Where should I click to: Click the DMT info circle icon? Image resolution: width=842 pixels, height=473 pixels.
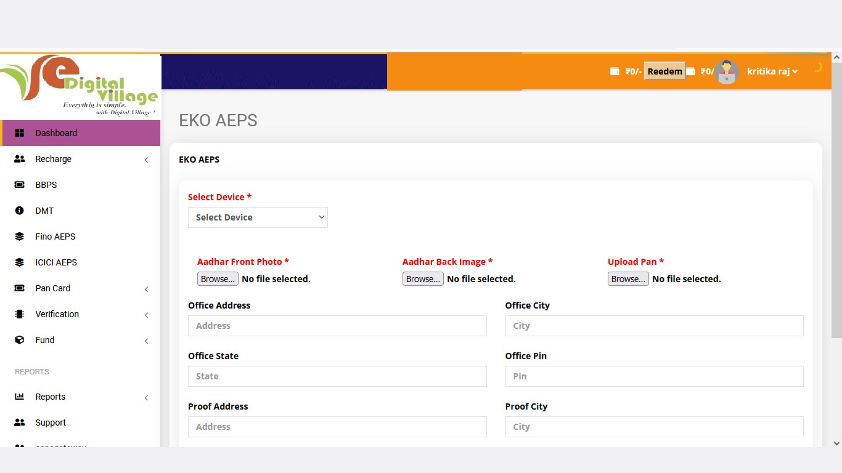point(19,211)
